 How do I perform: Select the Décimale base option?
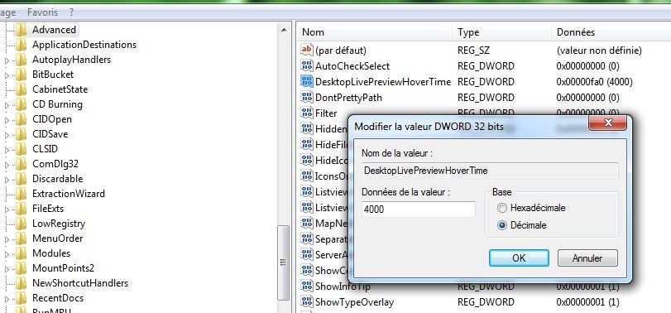coord(522,225)
